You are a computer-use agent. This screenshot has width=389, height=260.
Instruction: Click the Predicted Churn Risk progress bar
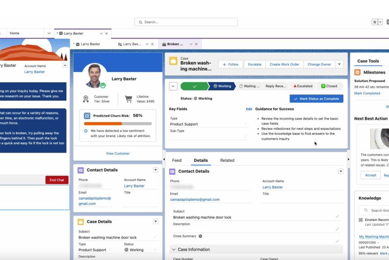pyautogui.click(x=118, y=123)
